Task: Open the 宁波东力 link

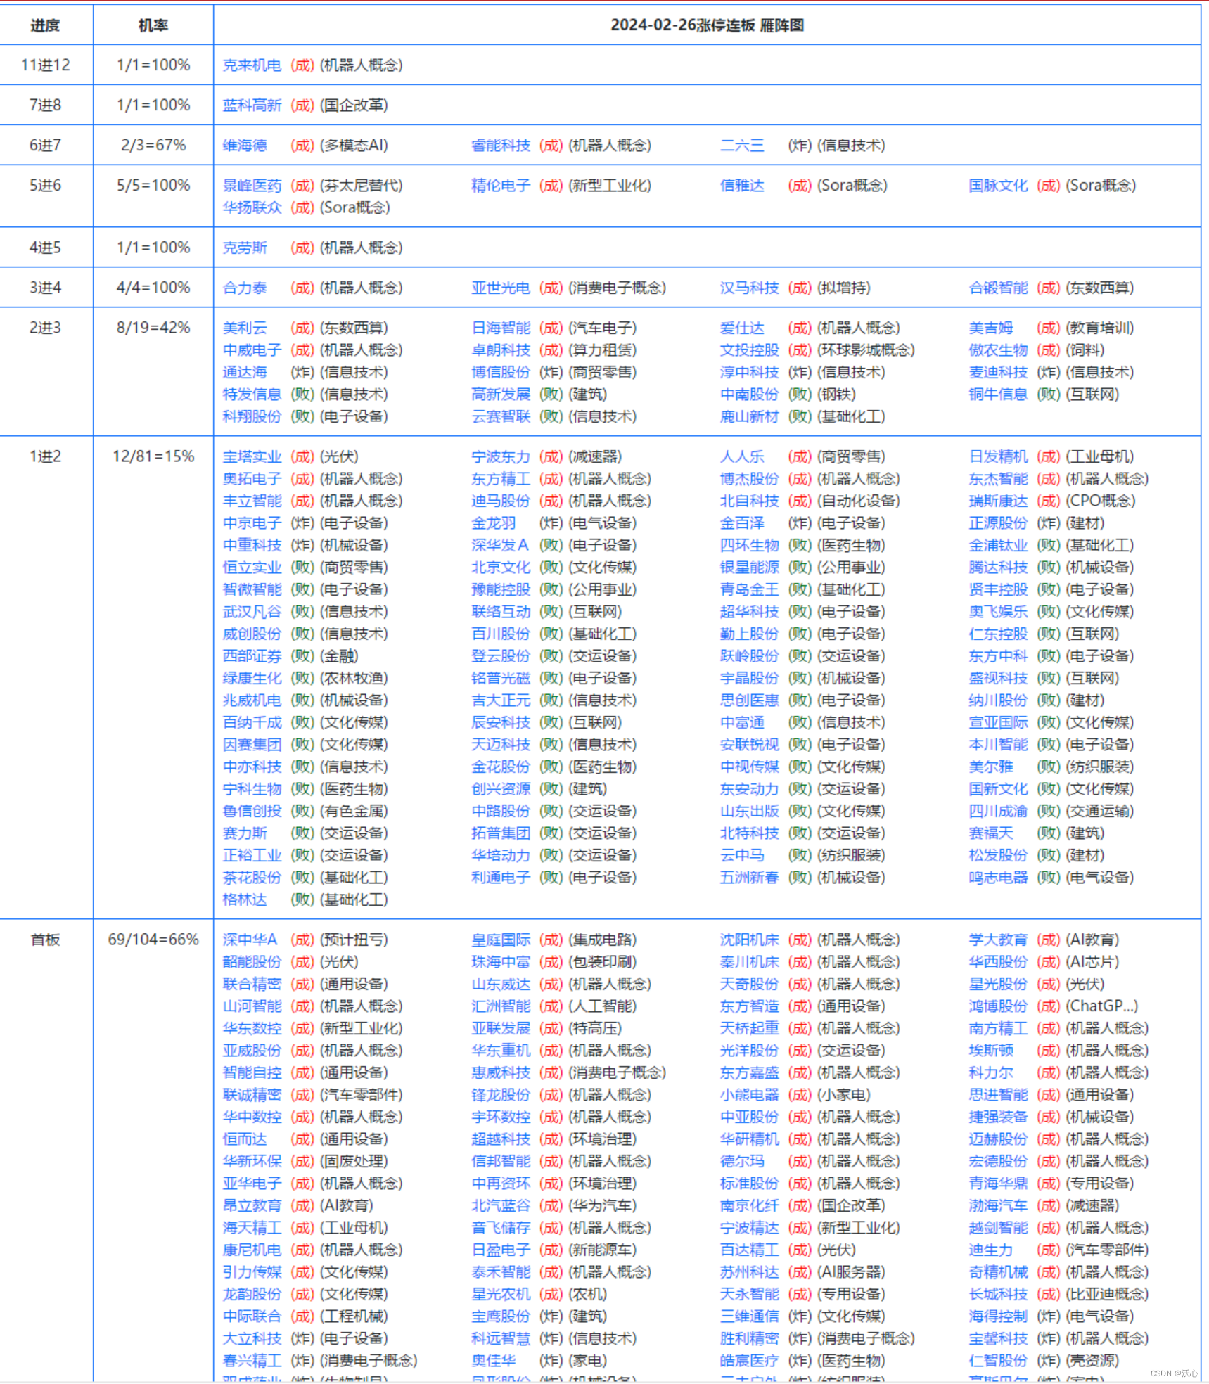Action: 501,456
